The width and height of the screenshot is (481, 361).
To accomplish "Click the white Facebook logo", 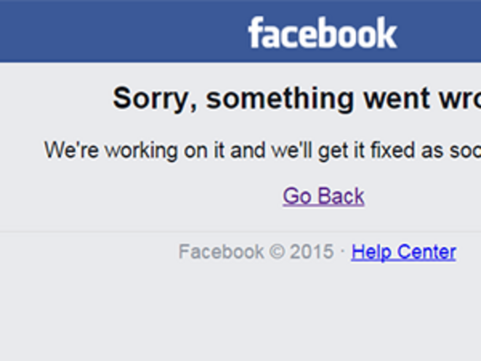I will coord(323,33).
